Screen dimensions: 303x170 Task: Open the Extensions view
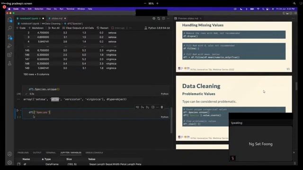coord(9,55)
